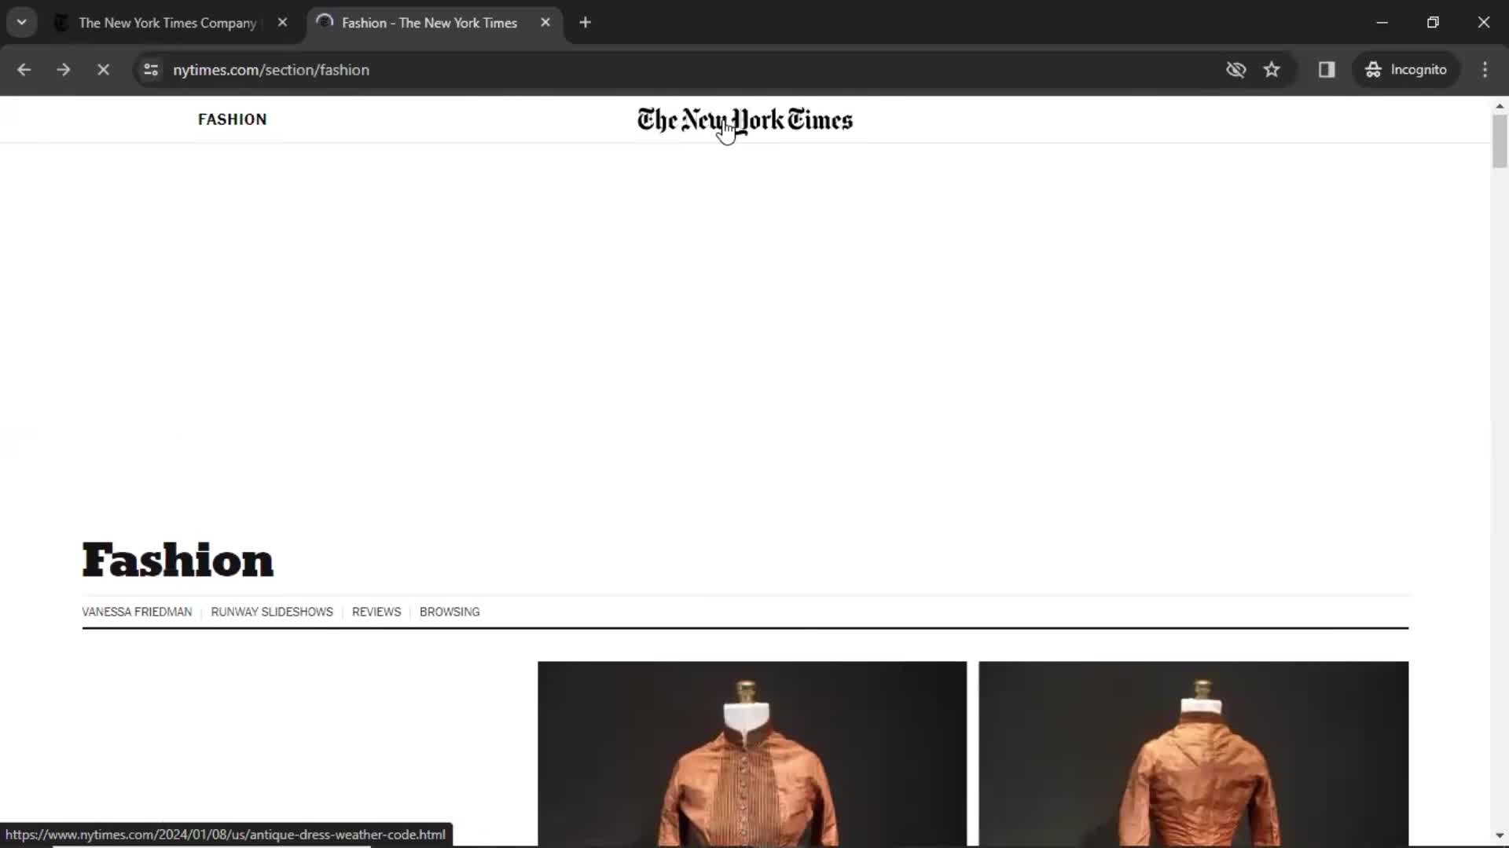
Task: Click the browser profile/extensions icon
Action: pos(1327,69)
